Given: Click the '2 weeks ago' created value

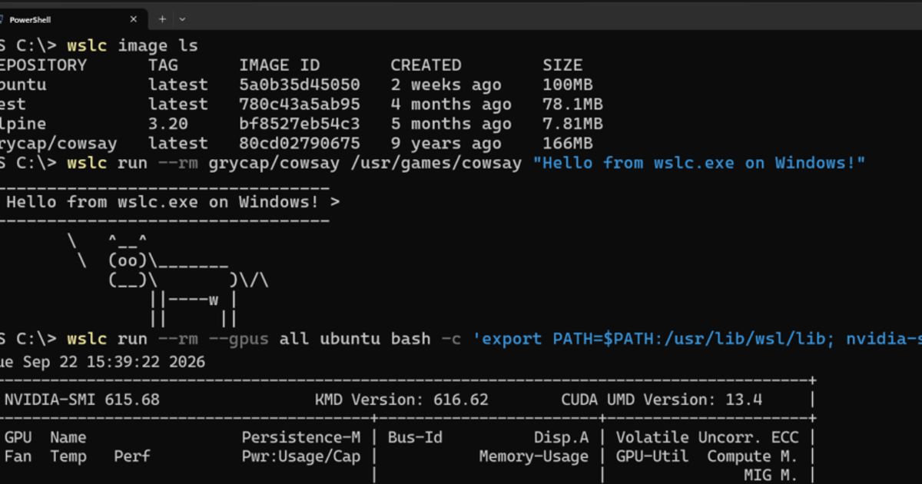Looking at the screenshot, I should (446, 85).
